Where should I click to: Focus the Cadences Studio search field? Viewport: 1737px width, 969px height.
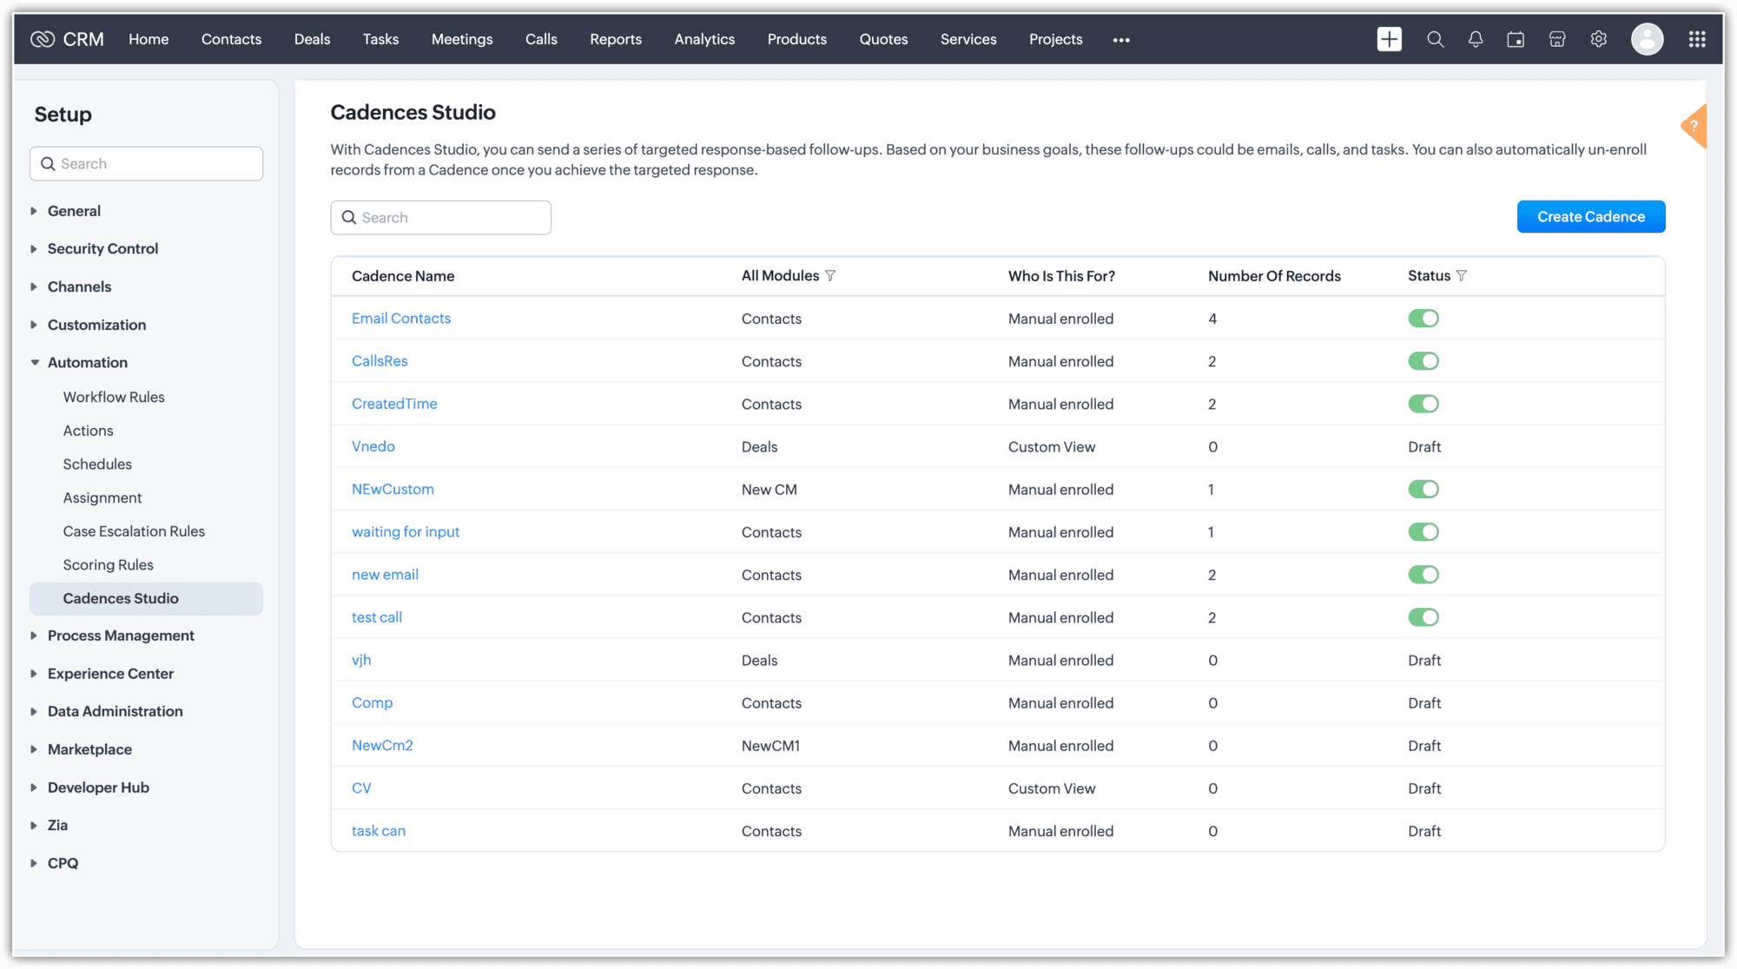(x=452, y=218)
